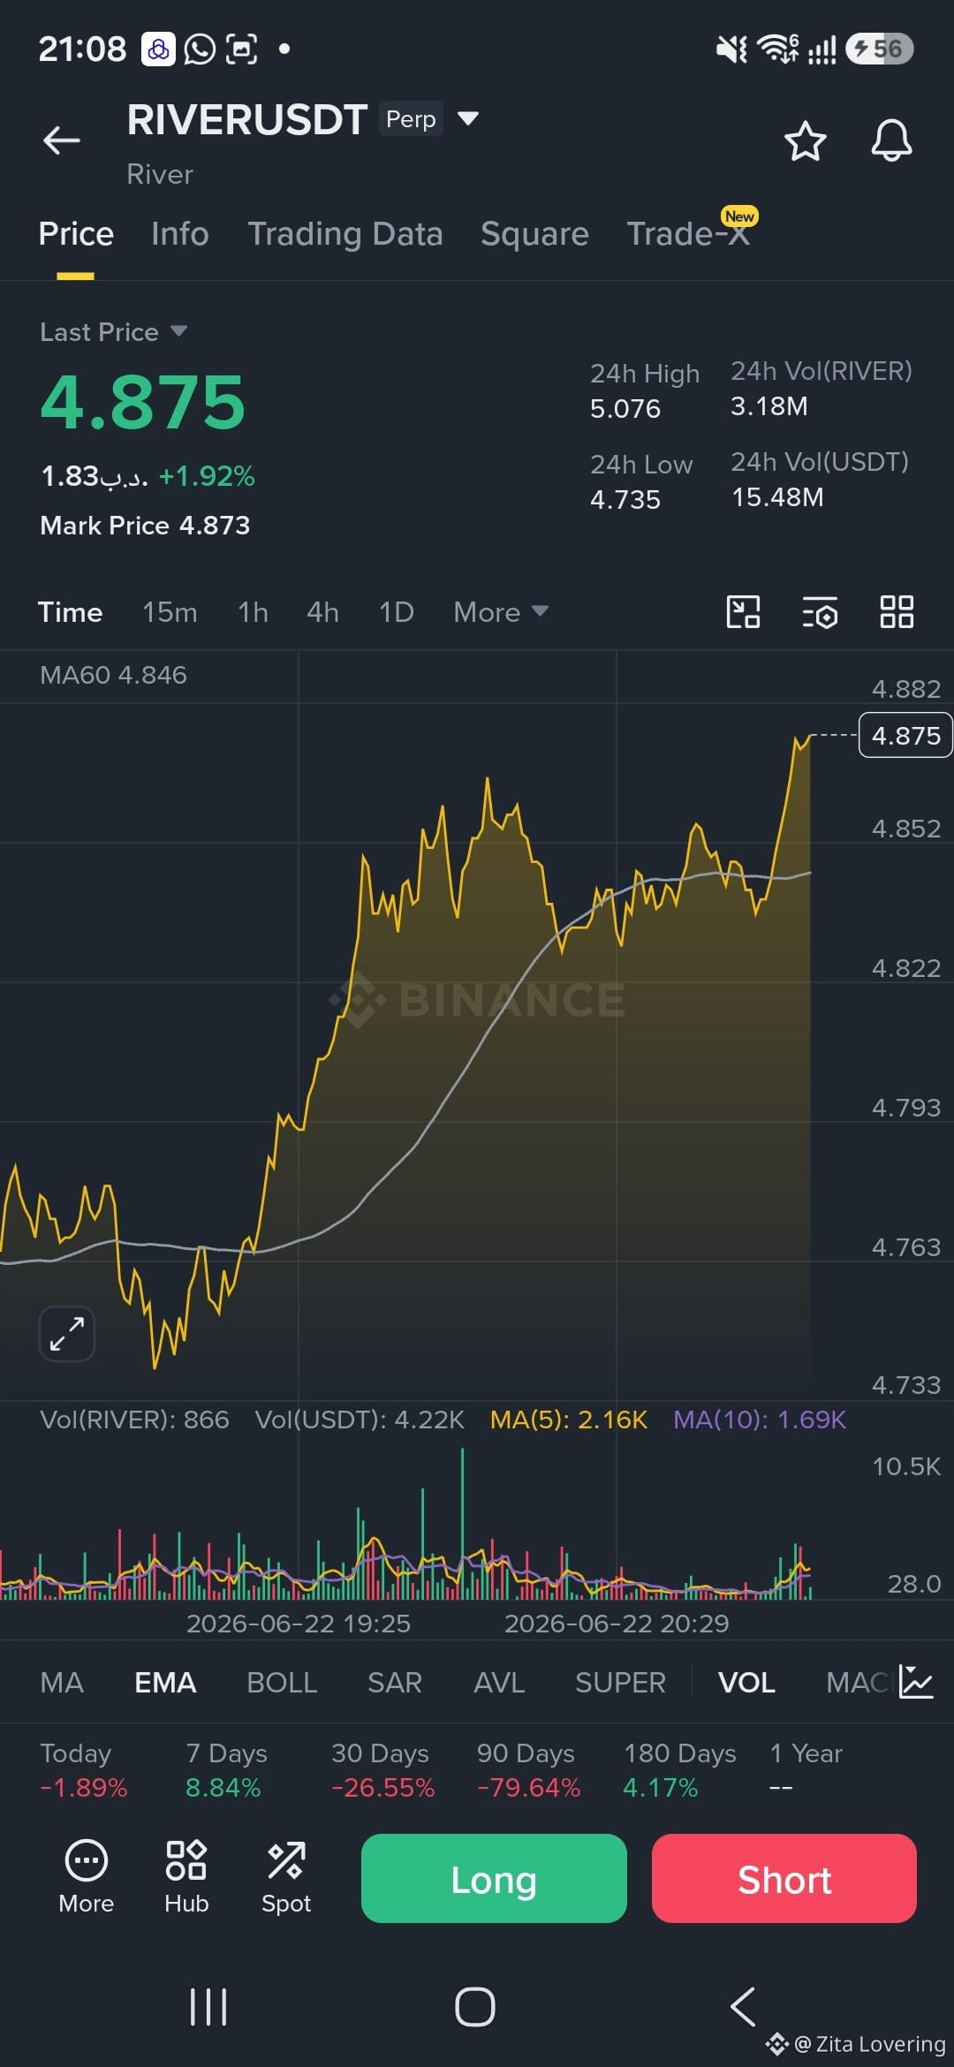The width and height of the screenshot is (954, 2067).
Task: Tap the MA(5): 2.16K volume label
Action: [x=569, y=1420]
